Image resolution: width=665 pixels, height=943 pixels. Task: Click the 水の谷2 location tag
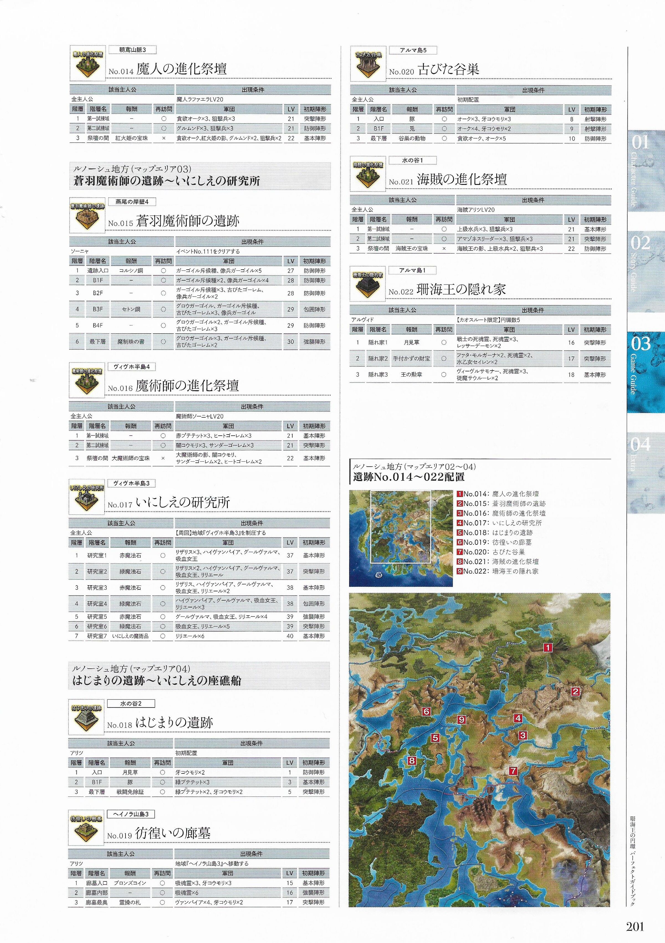(131, 704)
